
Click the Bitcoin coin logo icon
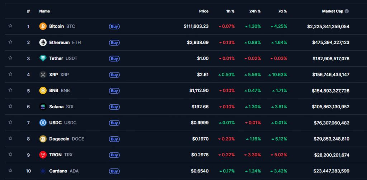click(x=43, y=26)
